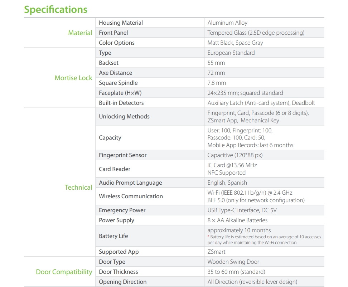Select the Unlocking Methods row label
The height and width of the screenshot is (287, 348).
click(124, 116)
